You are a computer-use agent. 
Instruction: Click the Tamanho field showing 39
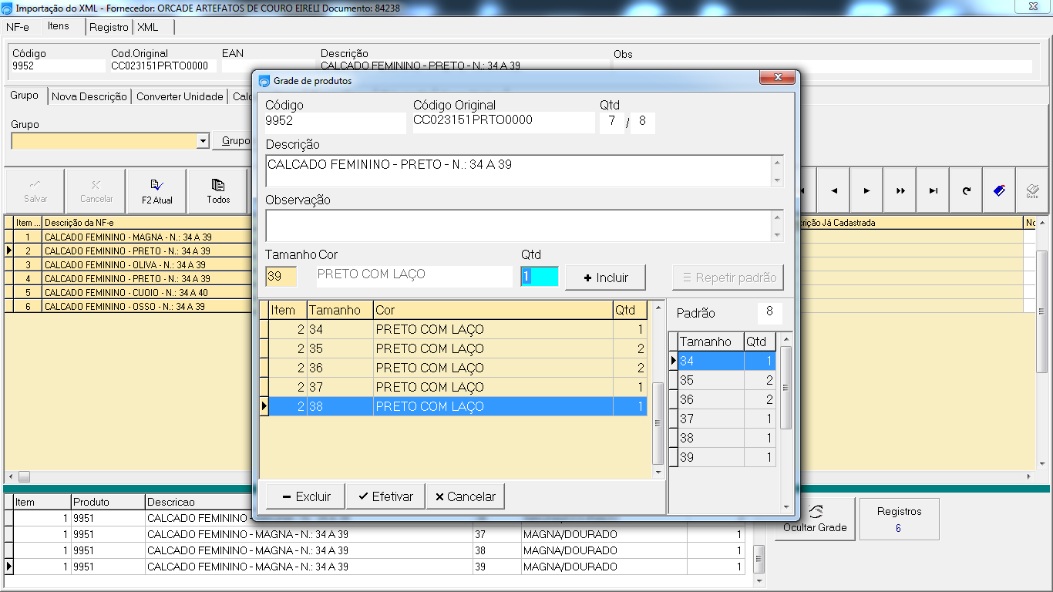coord(281,277)
